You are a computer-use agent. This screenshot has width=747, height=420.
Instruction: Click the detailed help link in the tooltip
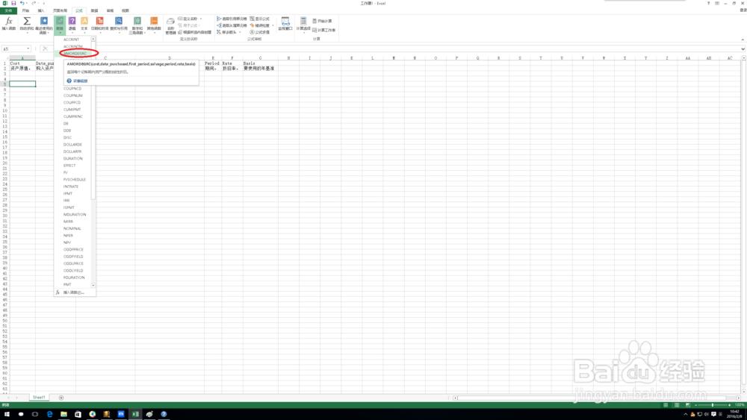point(80,81)
